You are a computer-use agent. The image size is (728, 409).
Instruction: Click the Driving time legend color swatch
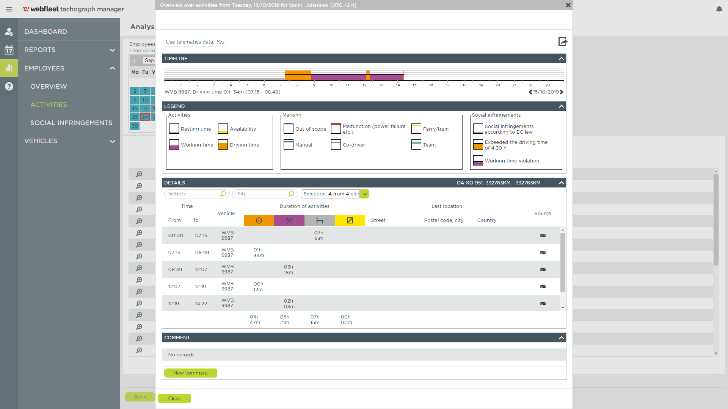point(223,145)
